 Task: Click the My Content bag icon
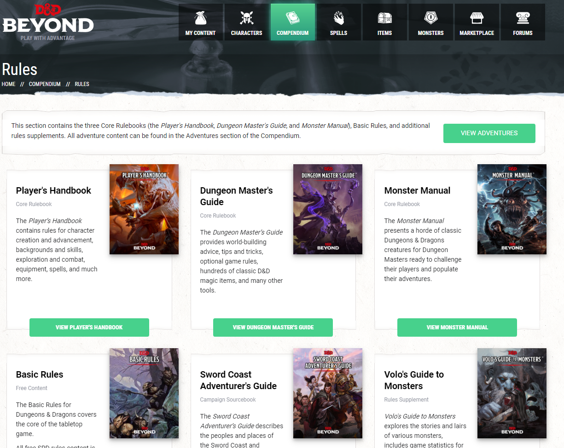pos(200,18)
